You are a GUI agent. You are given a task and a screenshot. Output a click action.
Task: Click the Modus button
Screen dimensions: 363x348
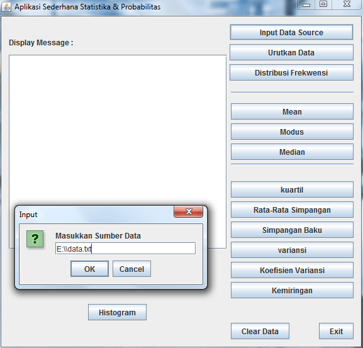tap(292, 132)
